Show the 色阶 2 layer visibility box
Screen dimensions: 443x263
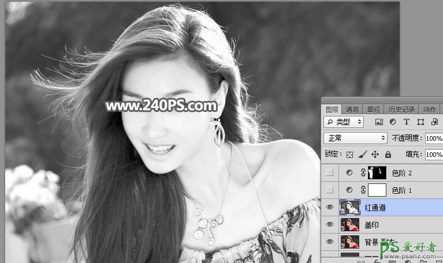tap(330, 172)
